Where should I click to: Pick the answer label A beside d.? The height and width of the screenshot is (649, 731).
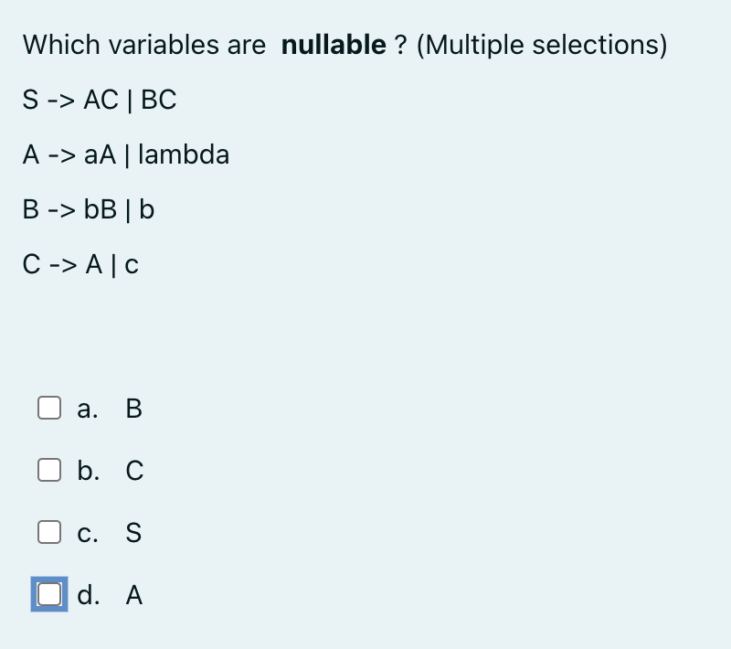pos(133,595)
